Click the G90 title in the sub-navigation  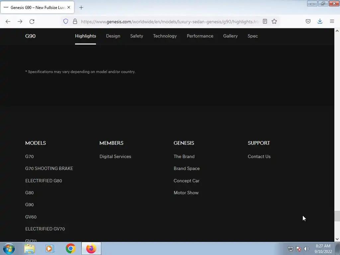[30, 36]
